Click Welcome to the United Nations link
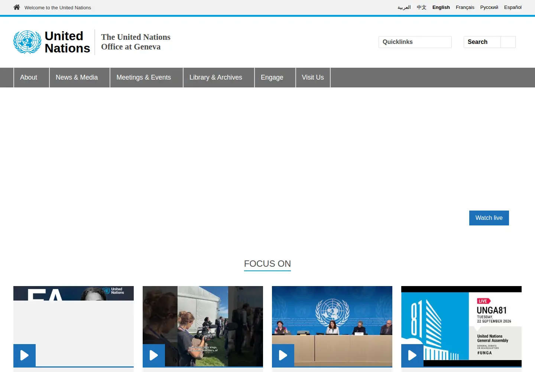The height and width of the screenshot is (372, 535). click(x=58, y=7)
